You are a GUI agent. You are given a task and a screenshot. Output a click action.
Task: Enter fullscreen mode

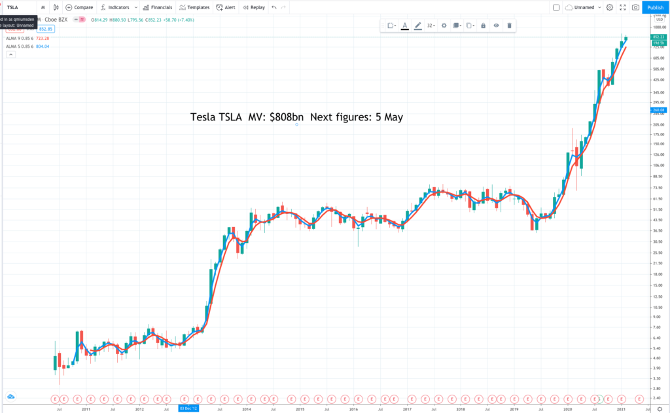pos(623,7)
